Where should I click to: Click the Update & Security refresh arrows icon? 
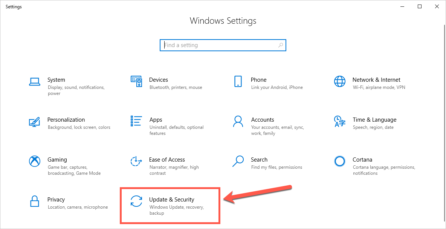pos(136,201)
